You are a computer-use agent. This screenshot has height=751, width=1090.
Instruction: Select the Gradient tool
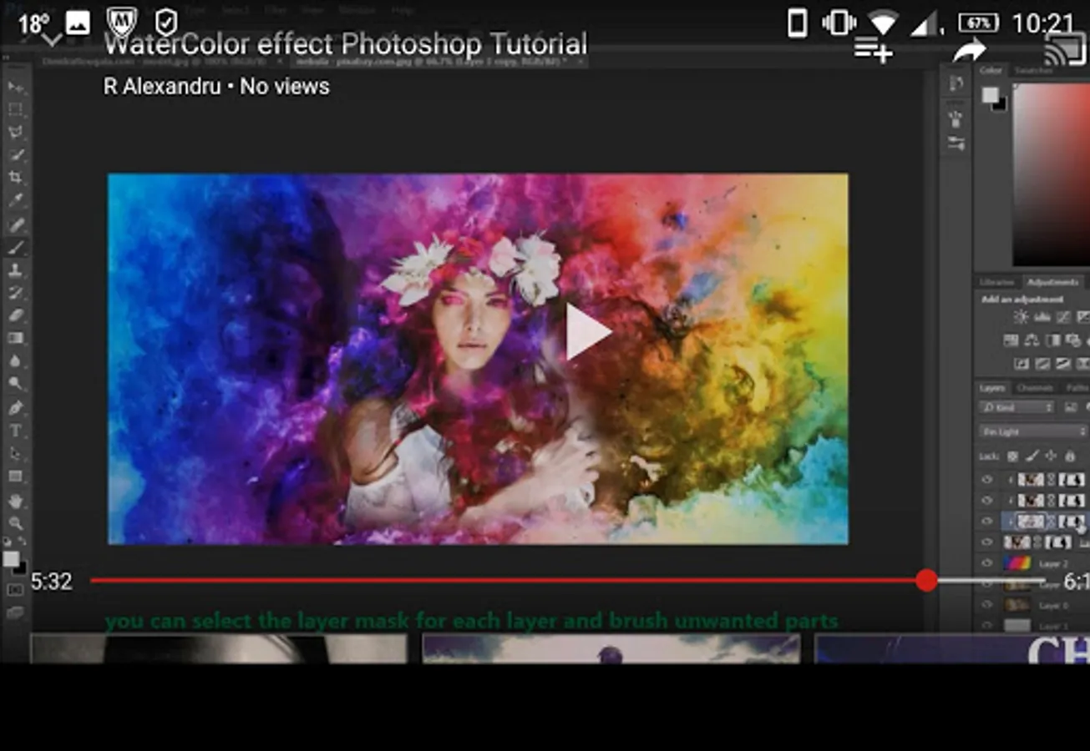pyautogui.click(x=16, y=338)
